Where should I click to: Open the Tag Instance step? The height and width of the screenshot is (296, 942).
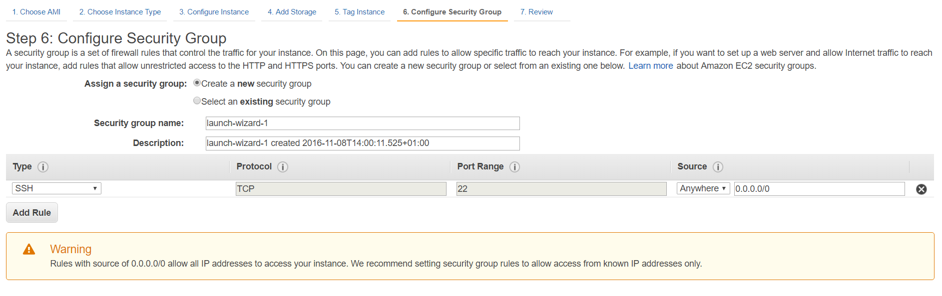click(360, 12)
